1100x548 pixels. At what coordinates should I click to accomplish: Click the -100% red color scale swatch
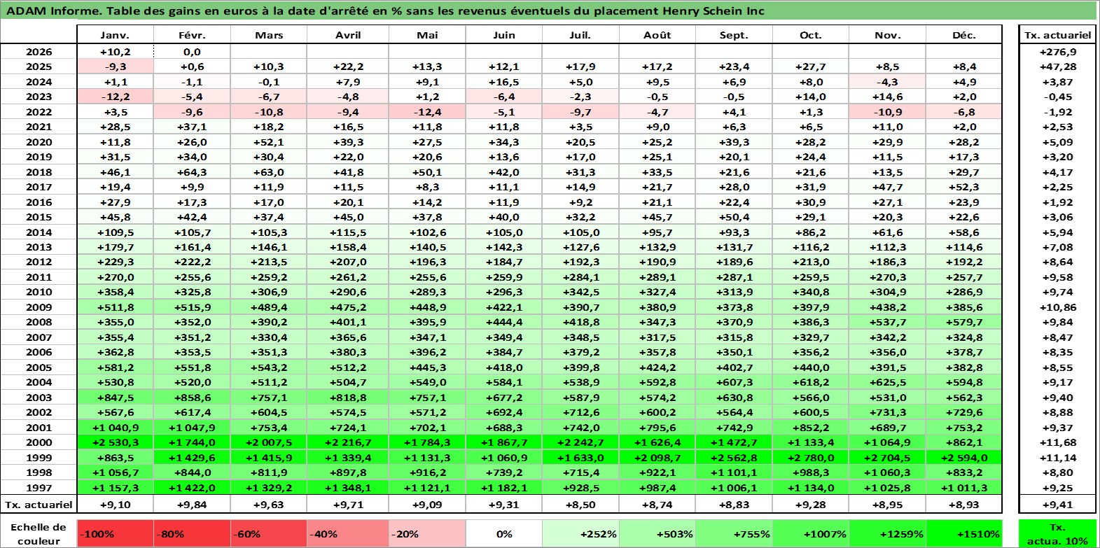click(115, 533)
